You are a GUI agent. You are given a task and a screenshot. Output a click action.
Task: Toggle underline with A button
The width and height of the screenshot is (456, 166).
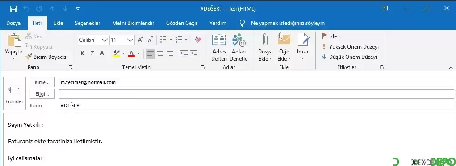click(102, 53)
